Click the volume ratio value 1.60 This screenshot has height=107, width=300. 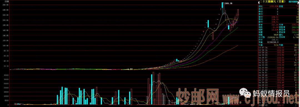pyautogui.click(x=296, y=35)
